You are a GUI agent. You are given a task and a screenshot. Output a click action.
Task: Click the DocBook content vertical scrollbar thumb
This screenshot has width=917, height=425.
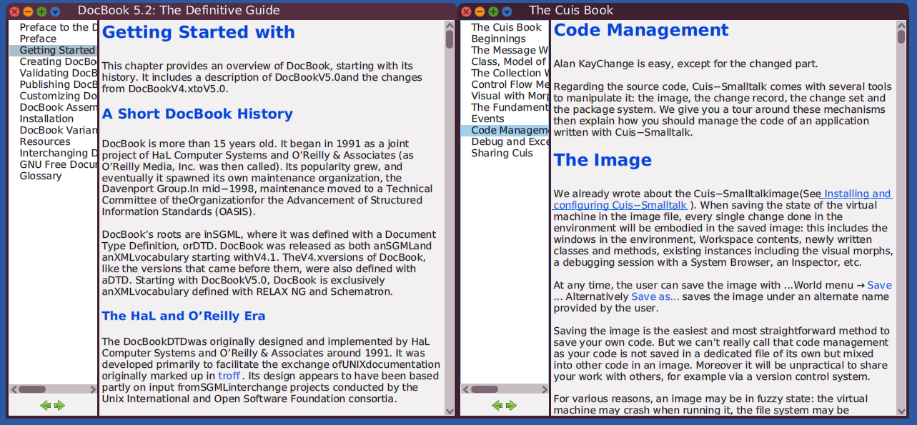(x=450, y=39)
